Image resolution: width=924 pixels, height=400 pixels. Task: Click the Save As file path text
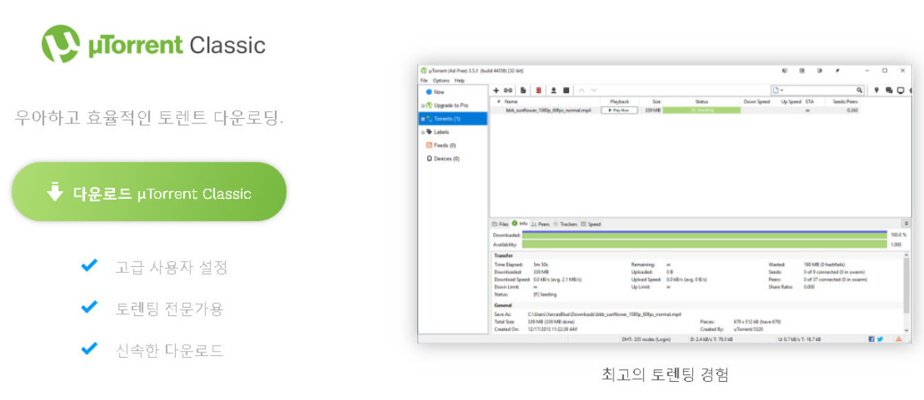click(606, 314)
